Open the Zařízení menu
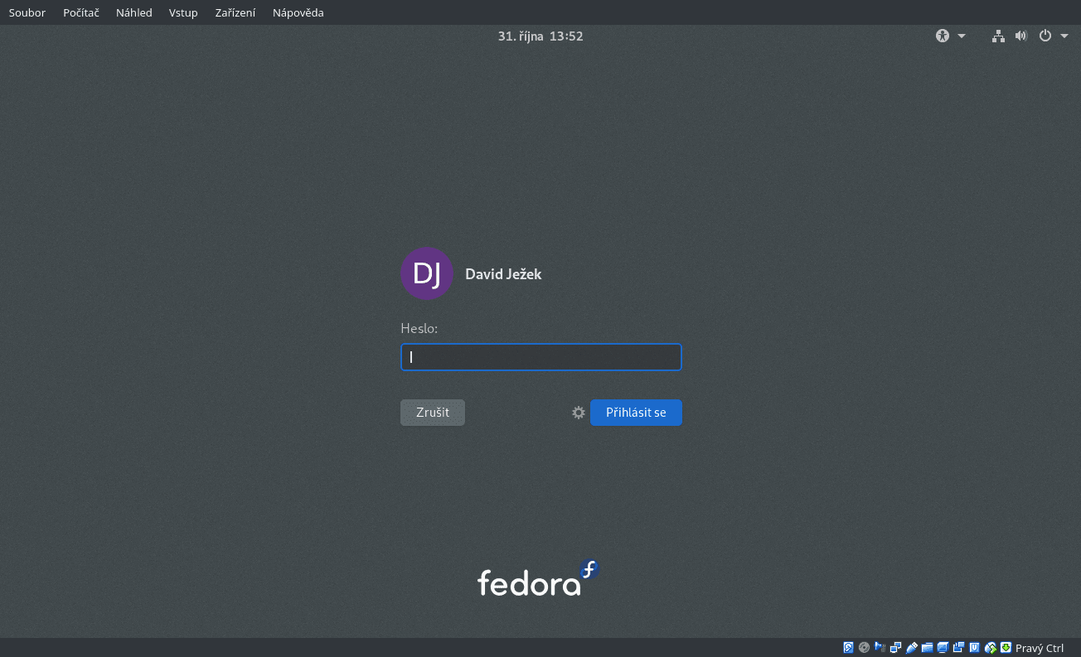The width and height of the screenshot is (1081, 657). 235,12
